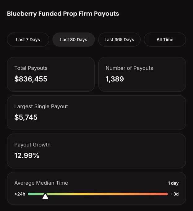Click the 1 day median time label
Image resolution: width=193 pixels, height=211 pixels.
[x=173, y=183]
